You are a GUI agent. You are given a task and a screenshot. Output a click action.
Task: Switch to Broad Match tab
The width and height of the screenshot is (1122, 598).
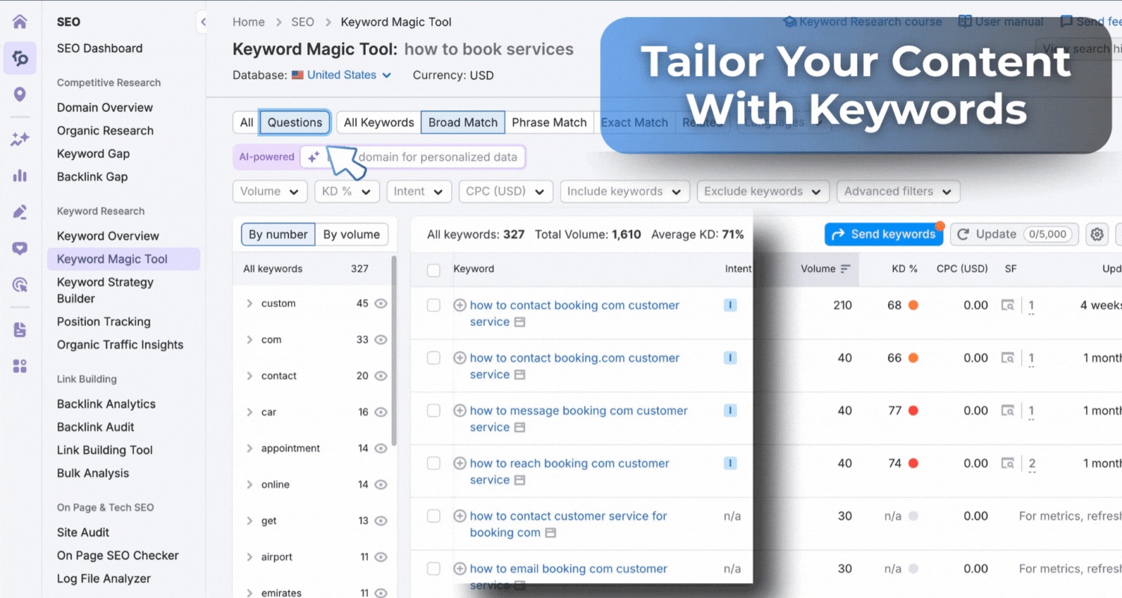[x=463, y=123]
